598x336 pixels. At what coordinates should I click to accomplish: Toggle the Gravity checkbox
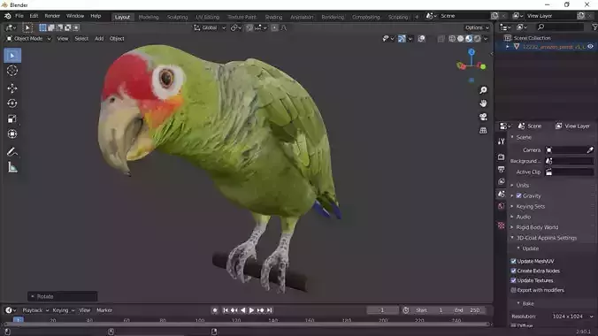click(x=518, y=195)
